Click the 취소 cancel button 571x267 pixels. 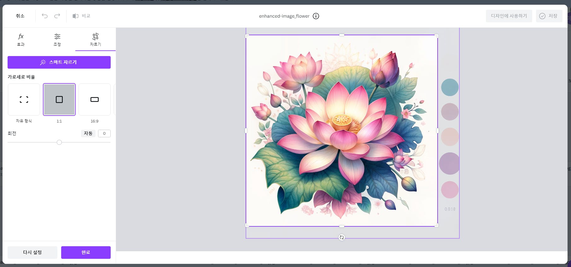pos(20,16)
